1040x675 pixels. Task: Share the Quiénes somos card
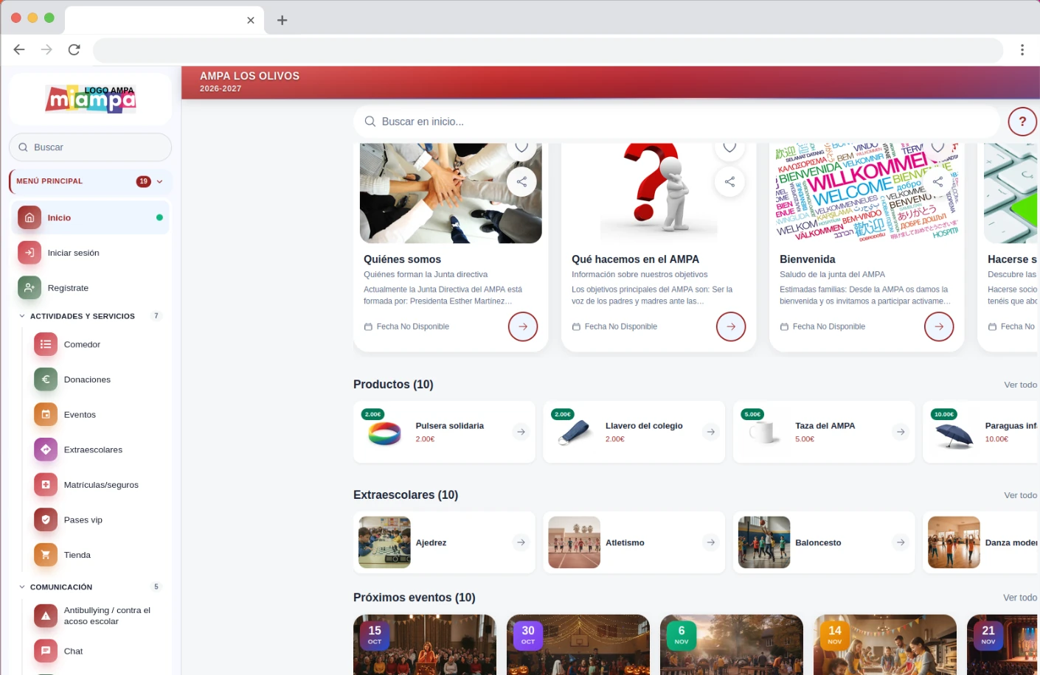click(x=521, y=182)
